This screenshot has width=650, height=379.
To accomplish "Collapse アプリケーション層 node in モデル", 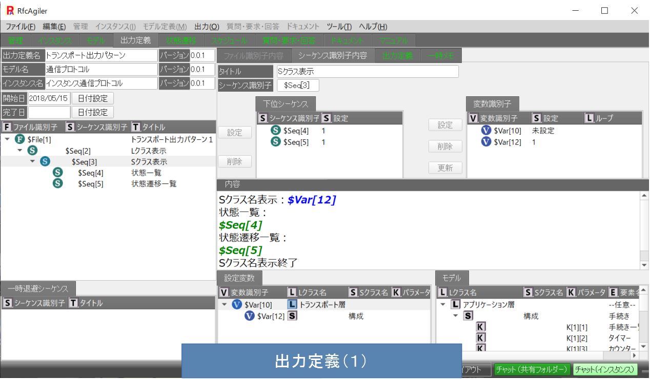I will 443,305.
